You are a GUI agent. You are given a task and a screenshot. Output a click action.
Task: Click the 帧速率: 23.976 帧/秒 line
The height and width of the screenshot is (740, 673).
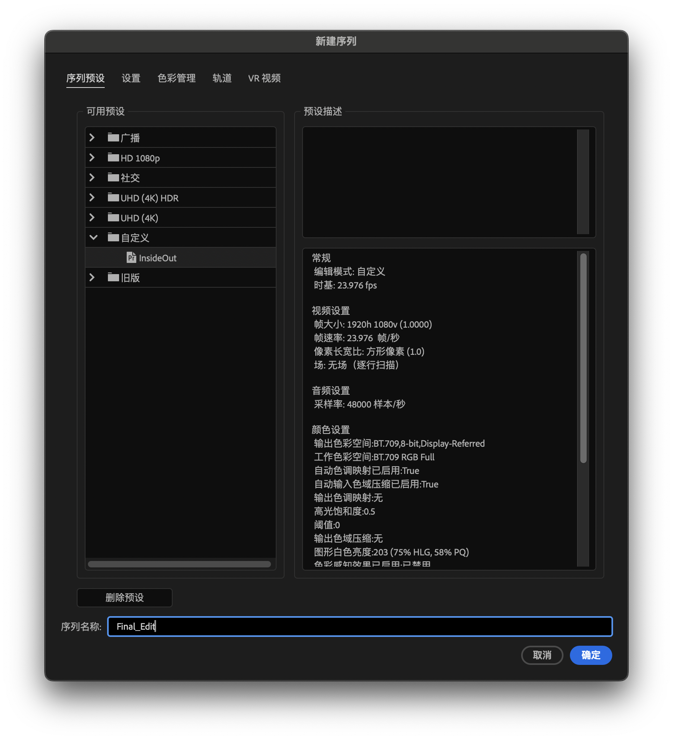[356, 338]
